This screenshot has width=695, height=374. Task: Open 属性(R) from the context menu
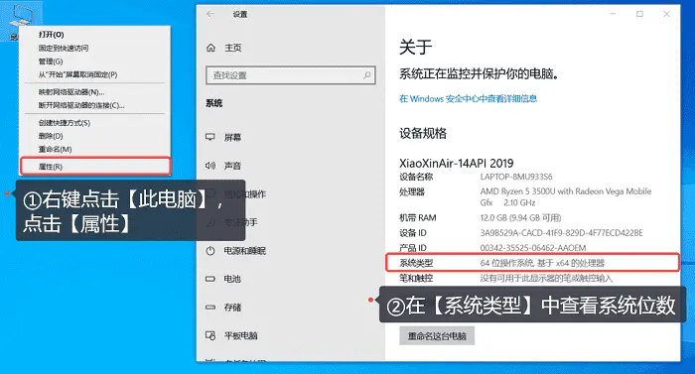51,167
